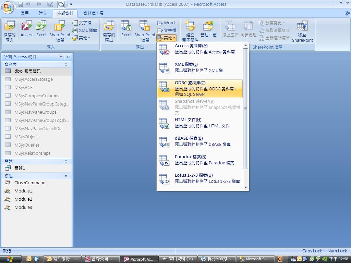Click the export menu scrollbar thumb

point(245,109)
